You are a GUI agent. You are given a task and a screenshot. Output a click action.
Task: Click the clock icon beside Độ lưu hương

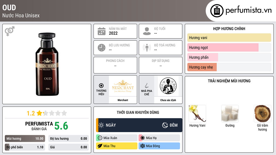[x=102, y=48]
